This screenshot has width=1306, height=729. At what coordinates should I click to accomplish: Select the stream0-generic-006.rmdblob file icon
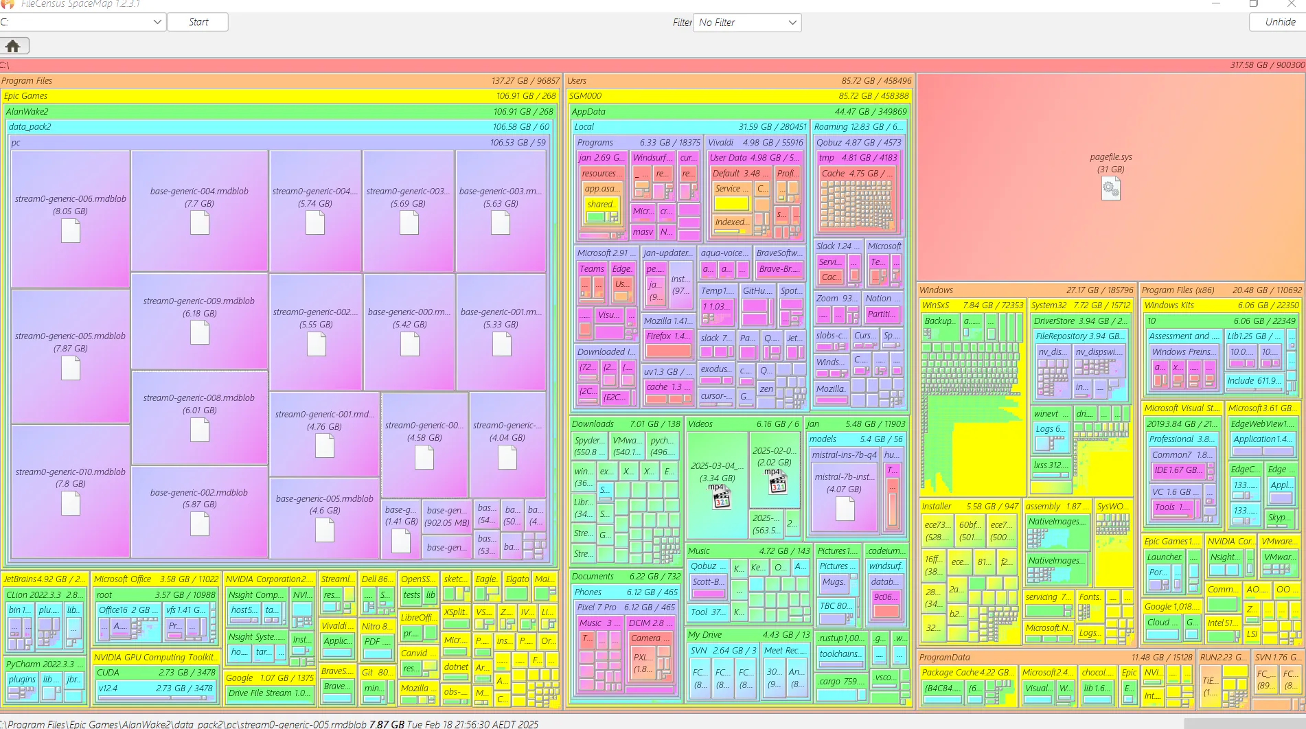pos(71,231)
